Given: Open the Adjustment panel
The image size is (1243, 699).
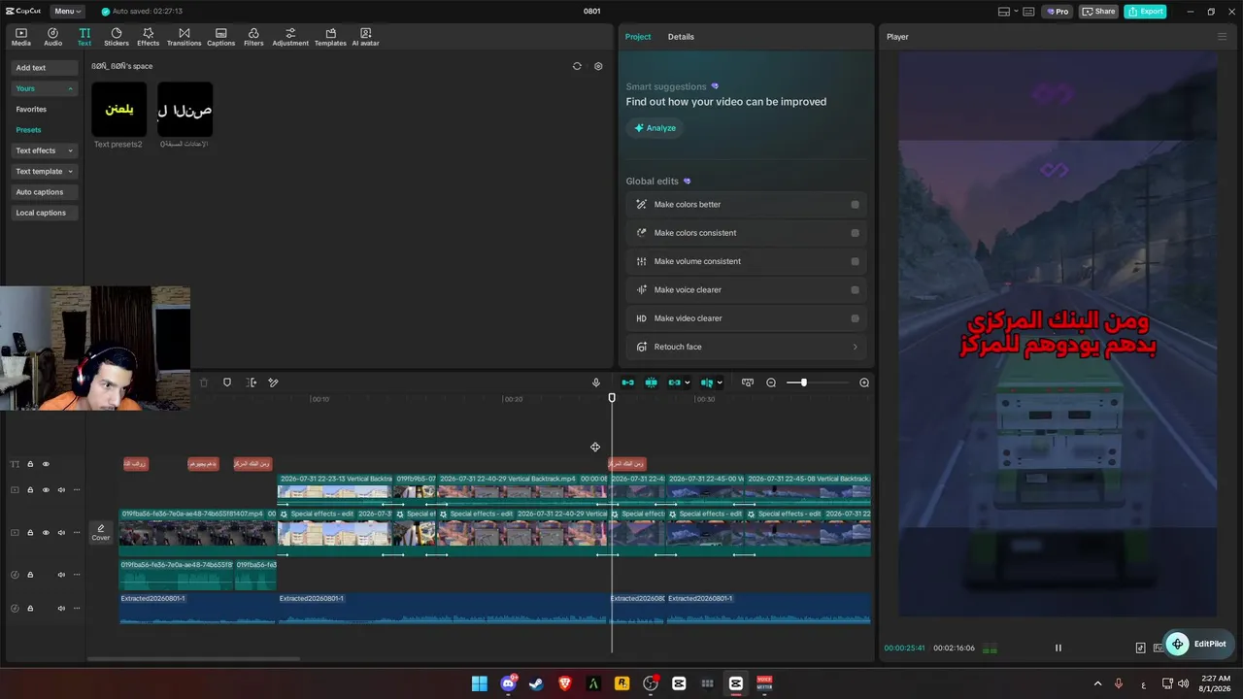Looking at the screenshot, I should click(290, 37).
